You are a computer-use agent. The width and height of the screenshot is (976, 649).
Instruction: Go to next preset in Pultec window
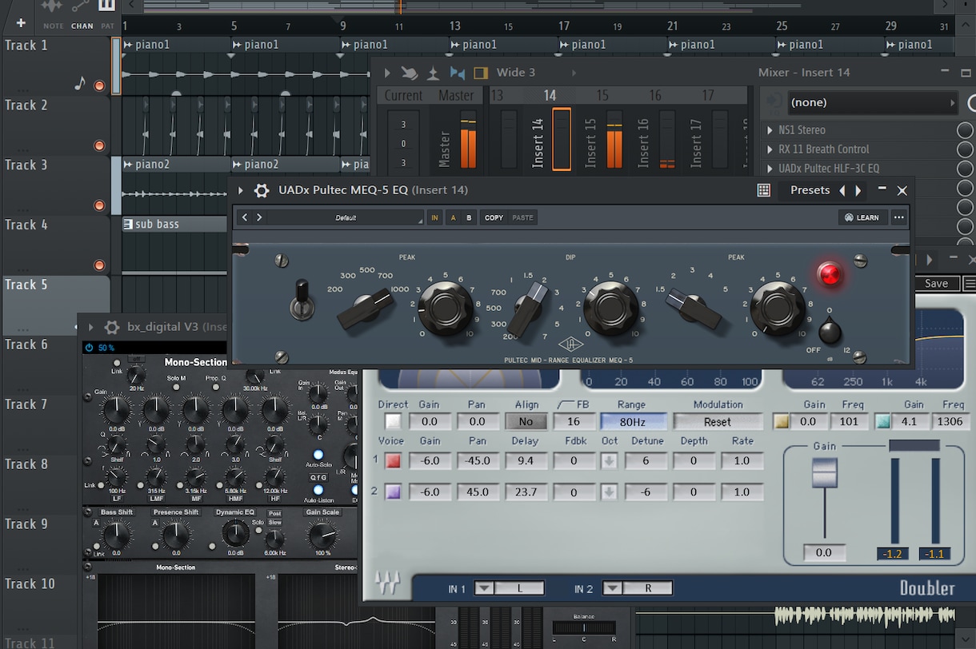858,190
